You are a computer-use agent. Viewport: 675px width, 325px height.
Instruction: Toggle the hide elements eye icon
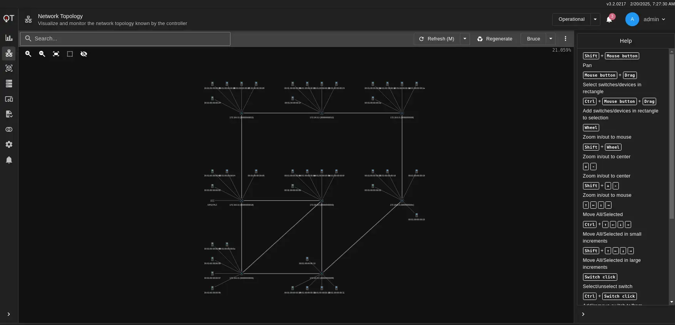click(x=84, y=54)
